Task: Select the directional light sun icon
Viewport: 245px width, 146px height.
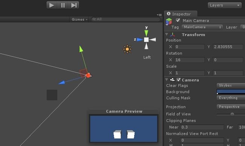Action: click(x=127, y=49)
